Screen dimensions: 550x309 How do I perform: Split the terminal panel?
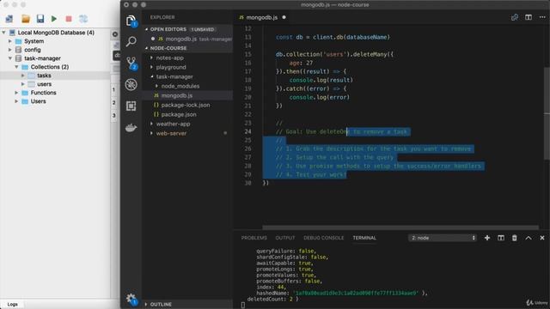500,238
